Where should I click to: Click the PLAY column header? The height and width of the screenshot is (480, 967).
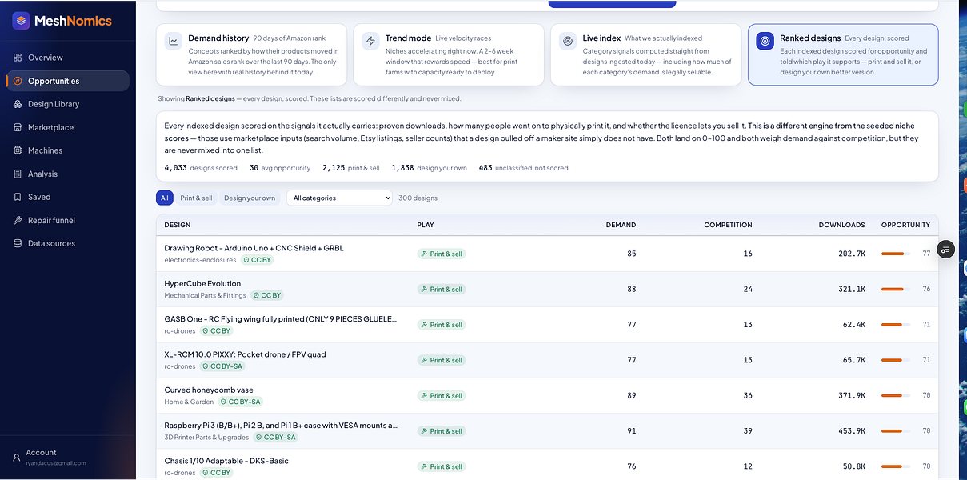pos(426,225)
